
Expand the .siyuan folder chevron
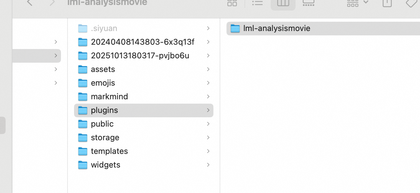pyautogui.click(x=208, y=28)
